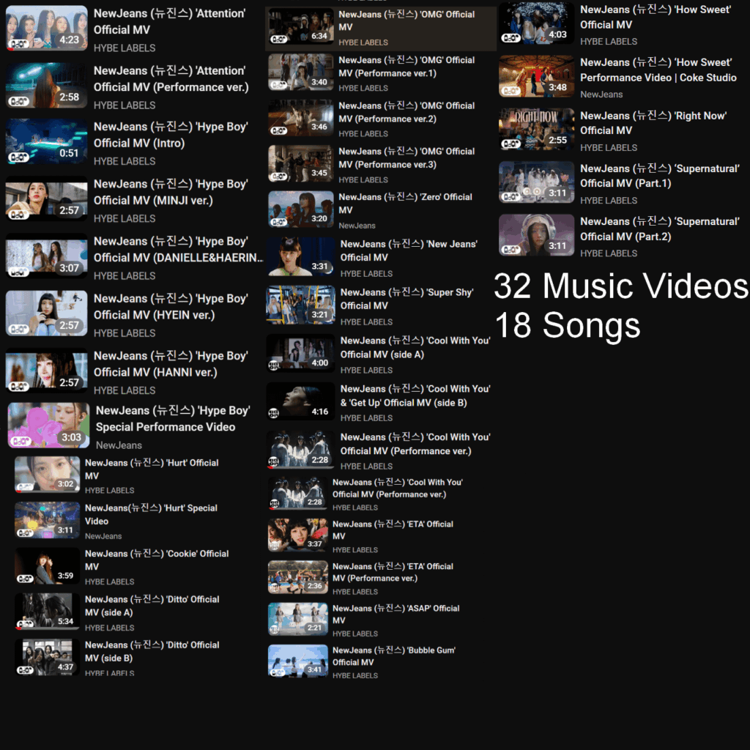Click the 'Hype Boy' Official MV (Intro) title
750x750 pixels.
pos(171,135)
